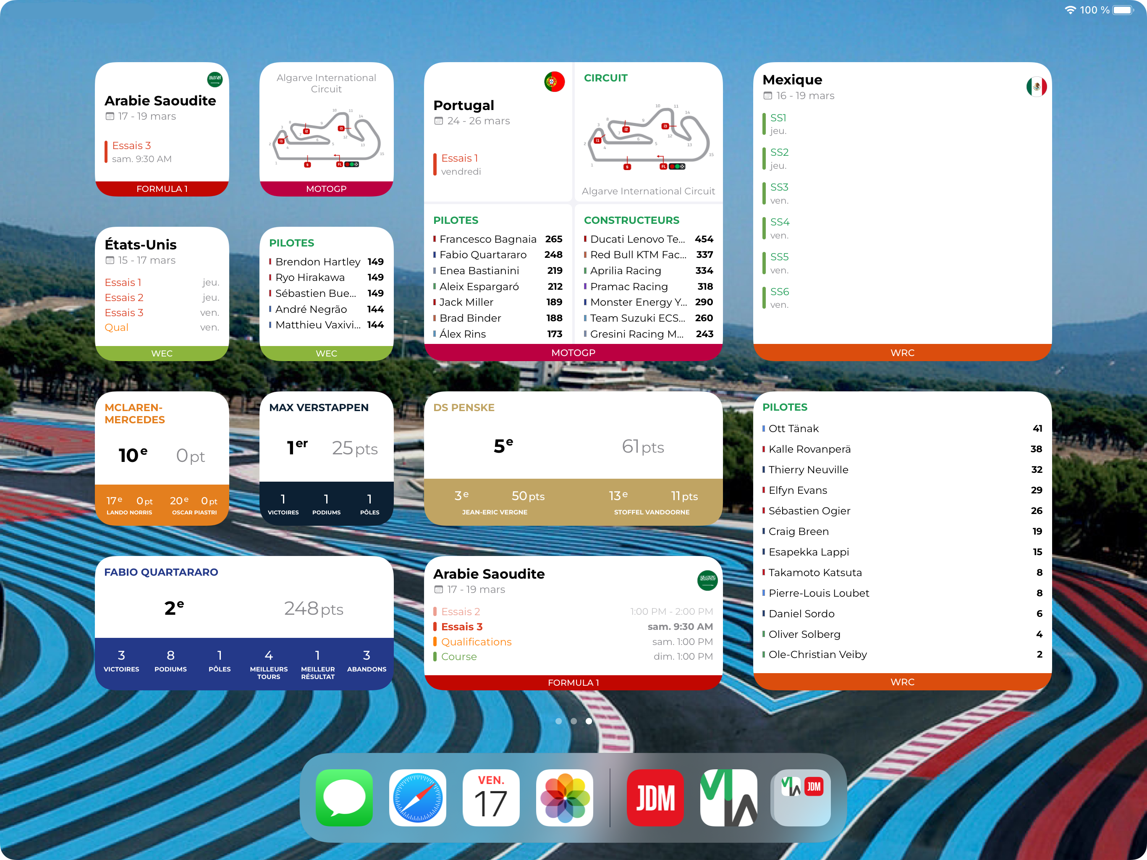Viewport: 1147px width, 860px height.
Task: Open the Photos app in the dock
Action: click(565, 798)
